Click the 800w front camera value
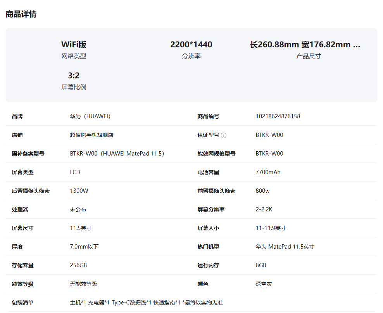Screen dimensions: 383x313 (x=262, y=191)
